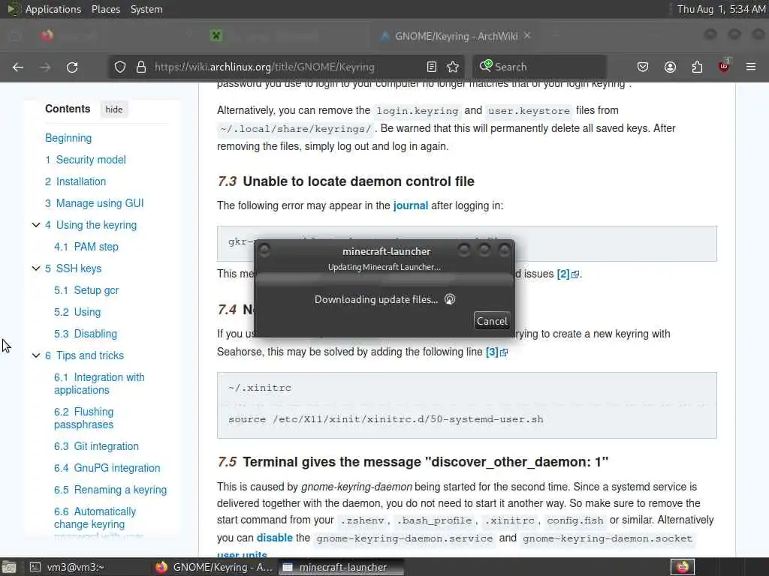This screenshot has width=769, height=576.
Task: Go to 3 Manage using GUI section
Action: pyautogui.click(x=94, y=203)
